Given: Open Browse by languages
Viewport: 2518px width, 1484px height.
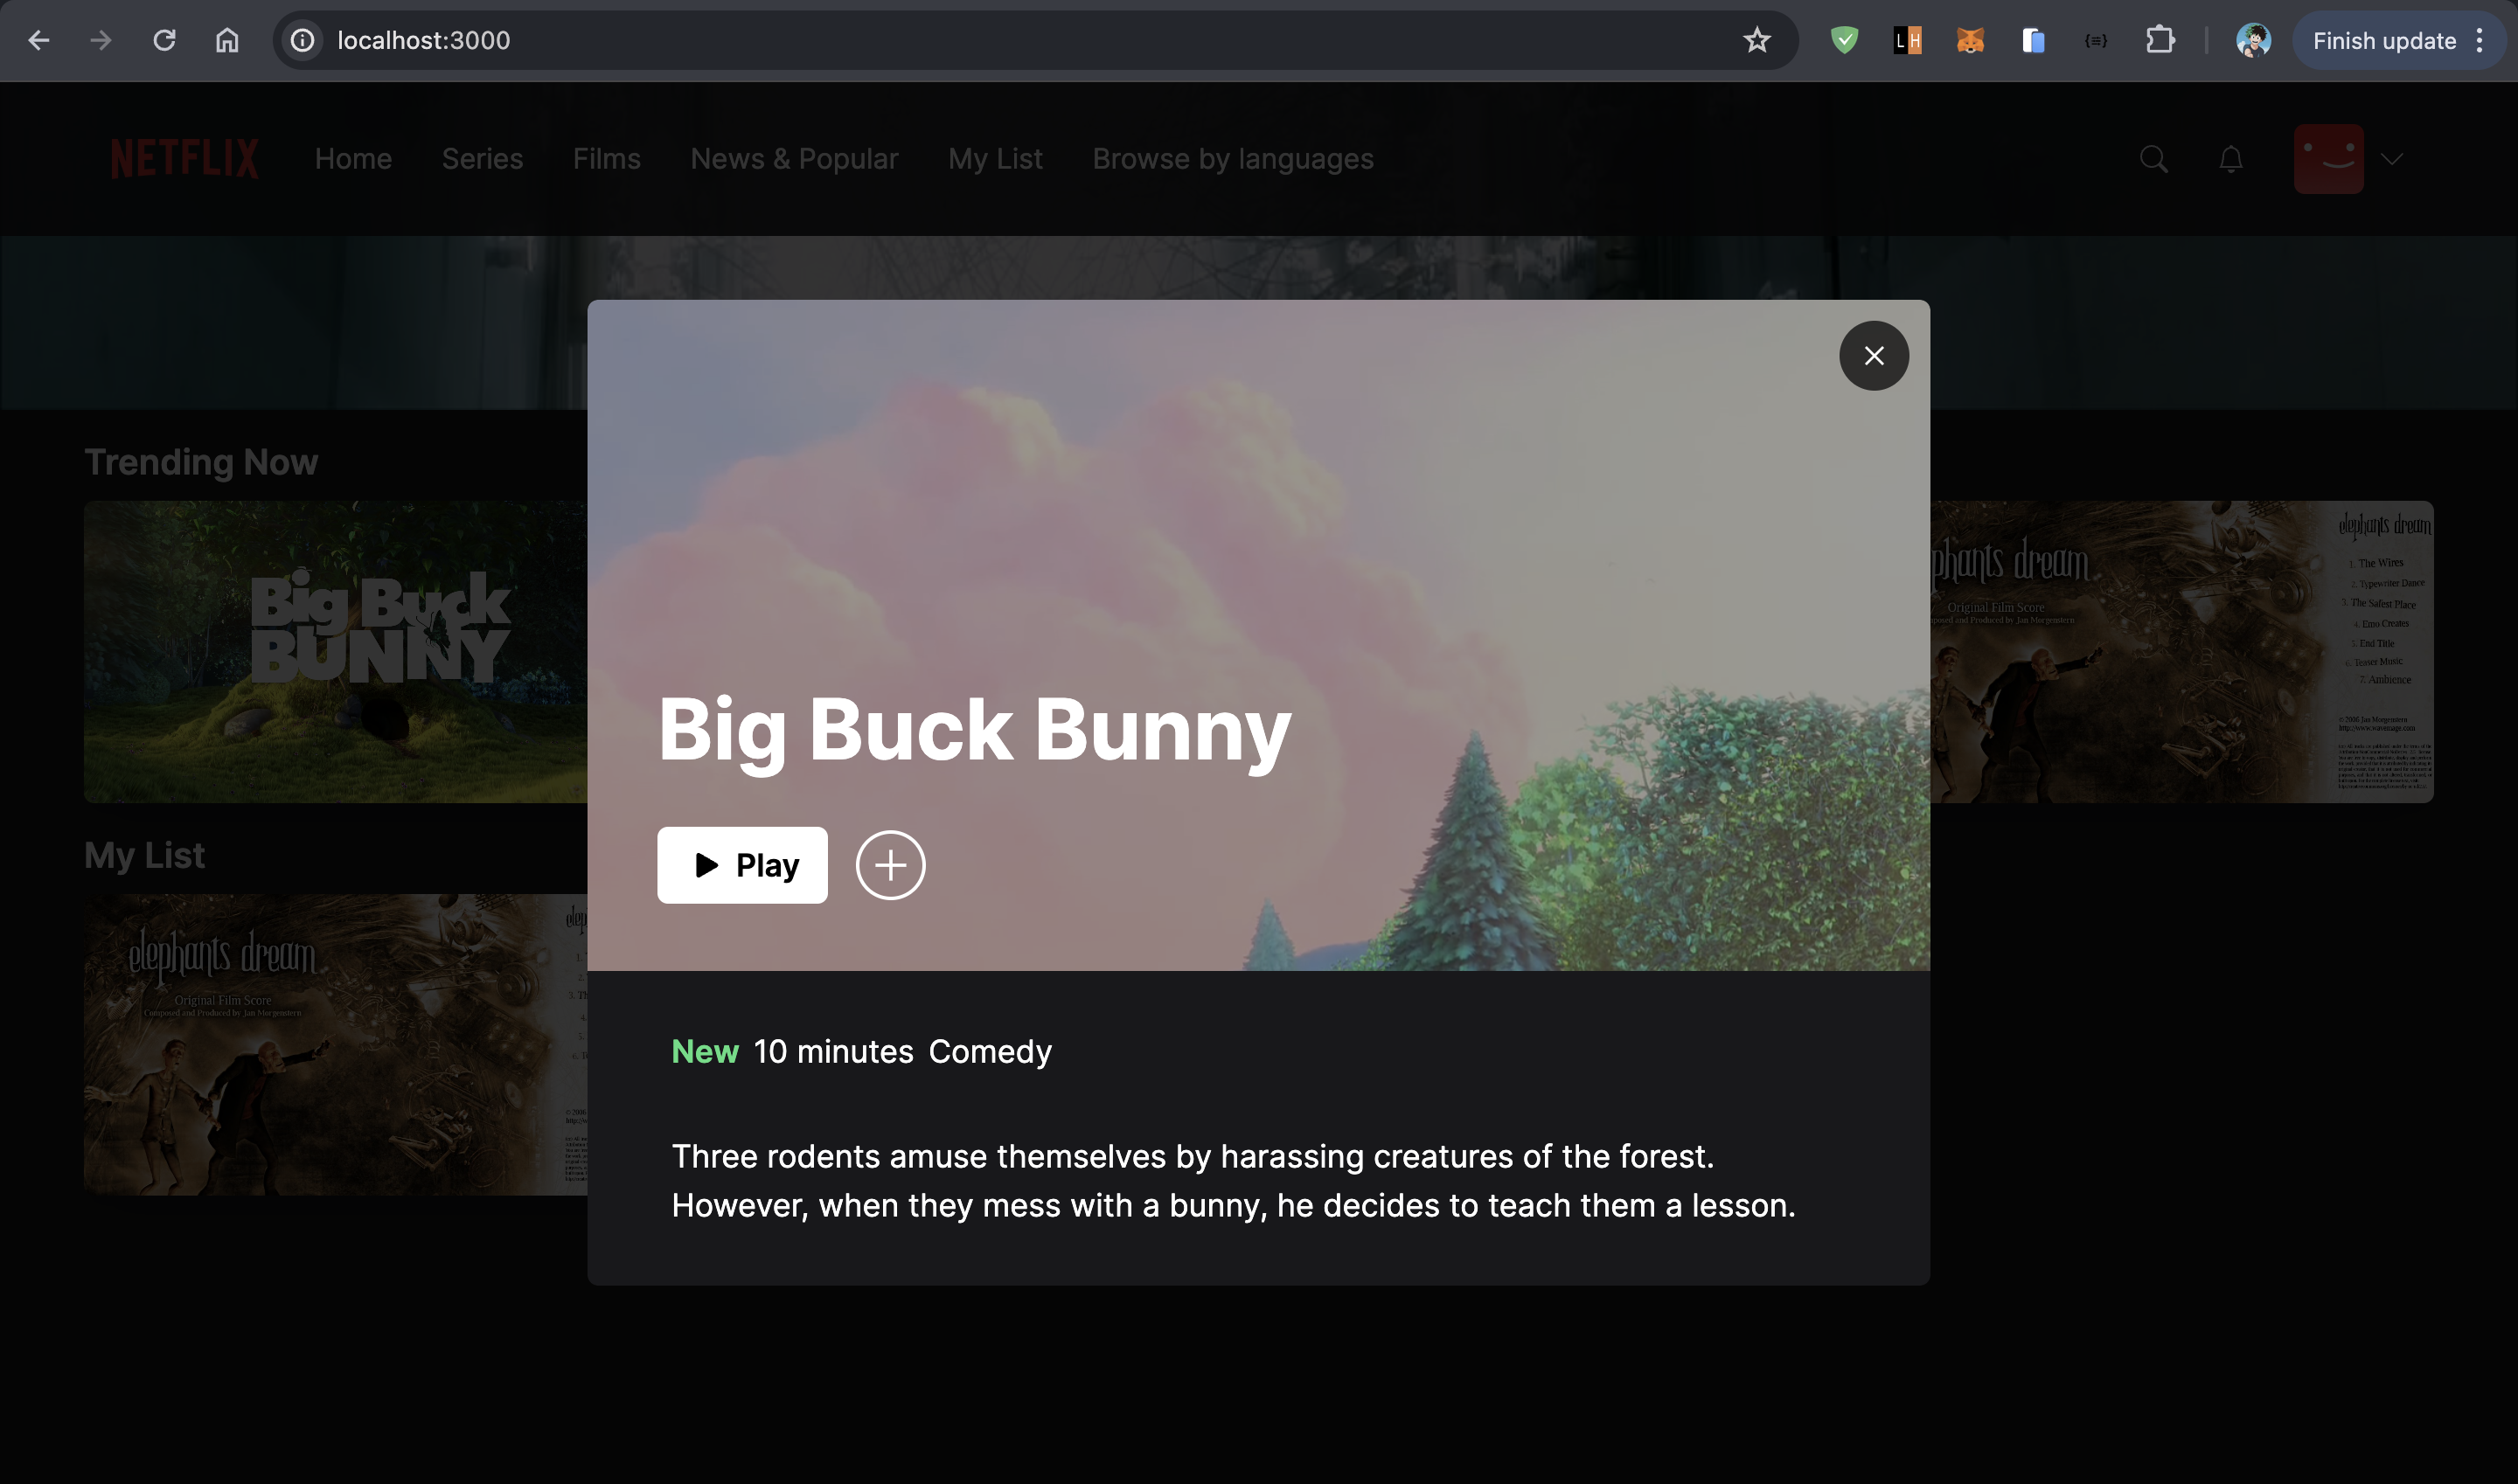Looking at the screenshot, I should pos(1233,159).
